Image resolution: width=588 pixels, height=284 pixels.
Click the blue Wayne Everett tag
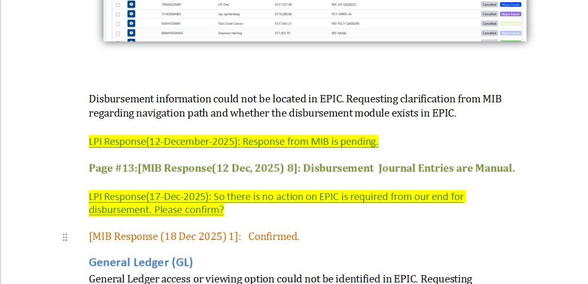pos(510,5)
